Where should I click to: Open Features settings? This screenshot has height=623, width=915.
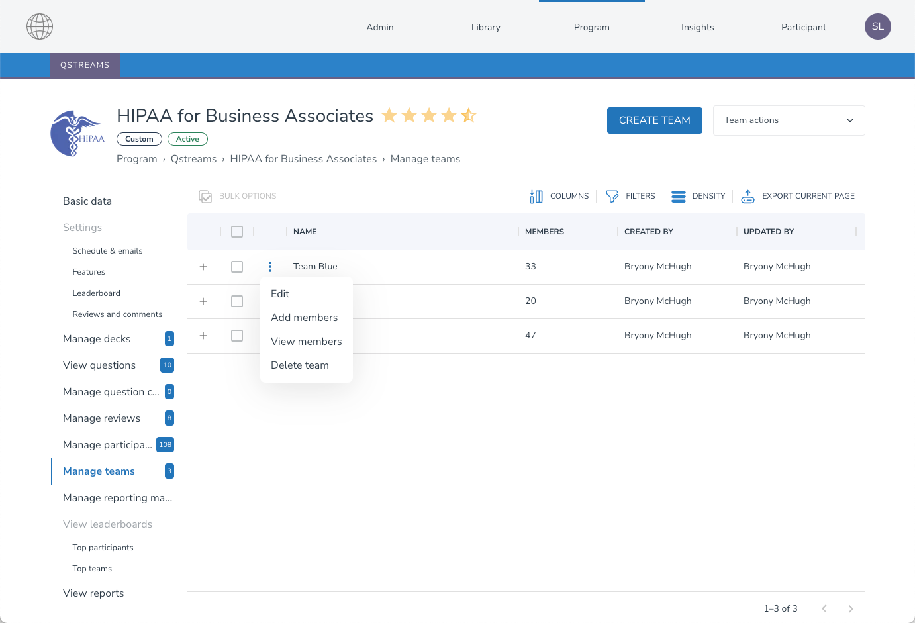(x=89, y=272)
